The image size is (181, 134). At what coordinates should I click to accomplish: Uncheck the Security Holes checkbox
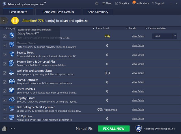[5, 55]
